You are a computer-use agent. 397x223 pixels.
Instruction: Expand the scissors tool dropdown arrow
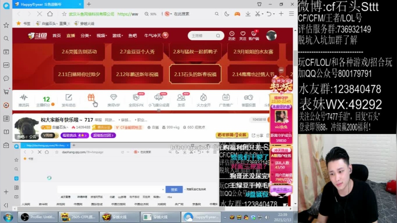click(262, 14)
